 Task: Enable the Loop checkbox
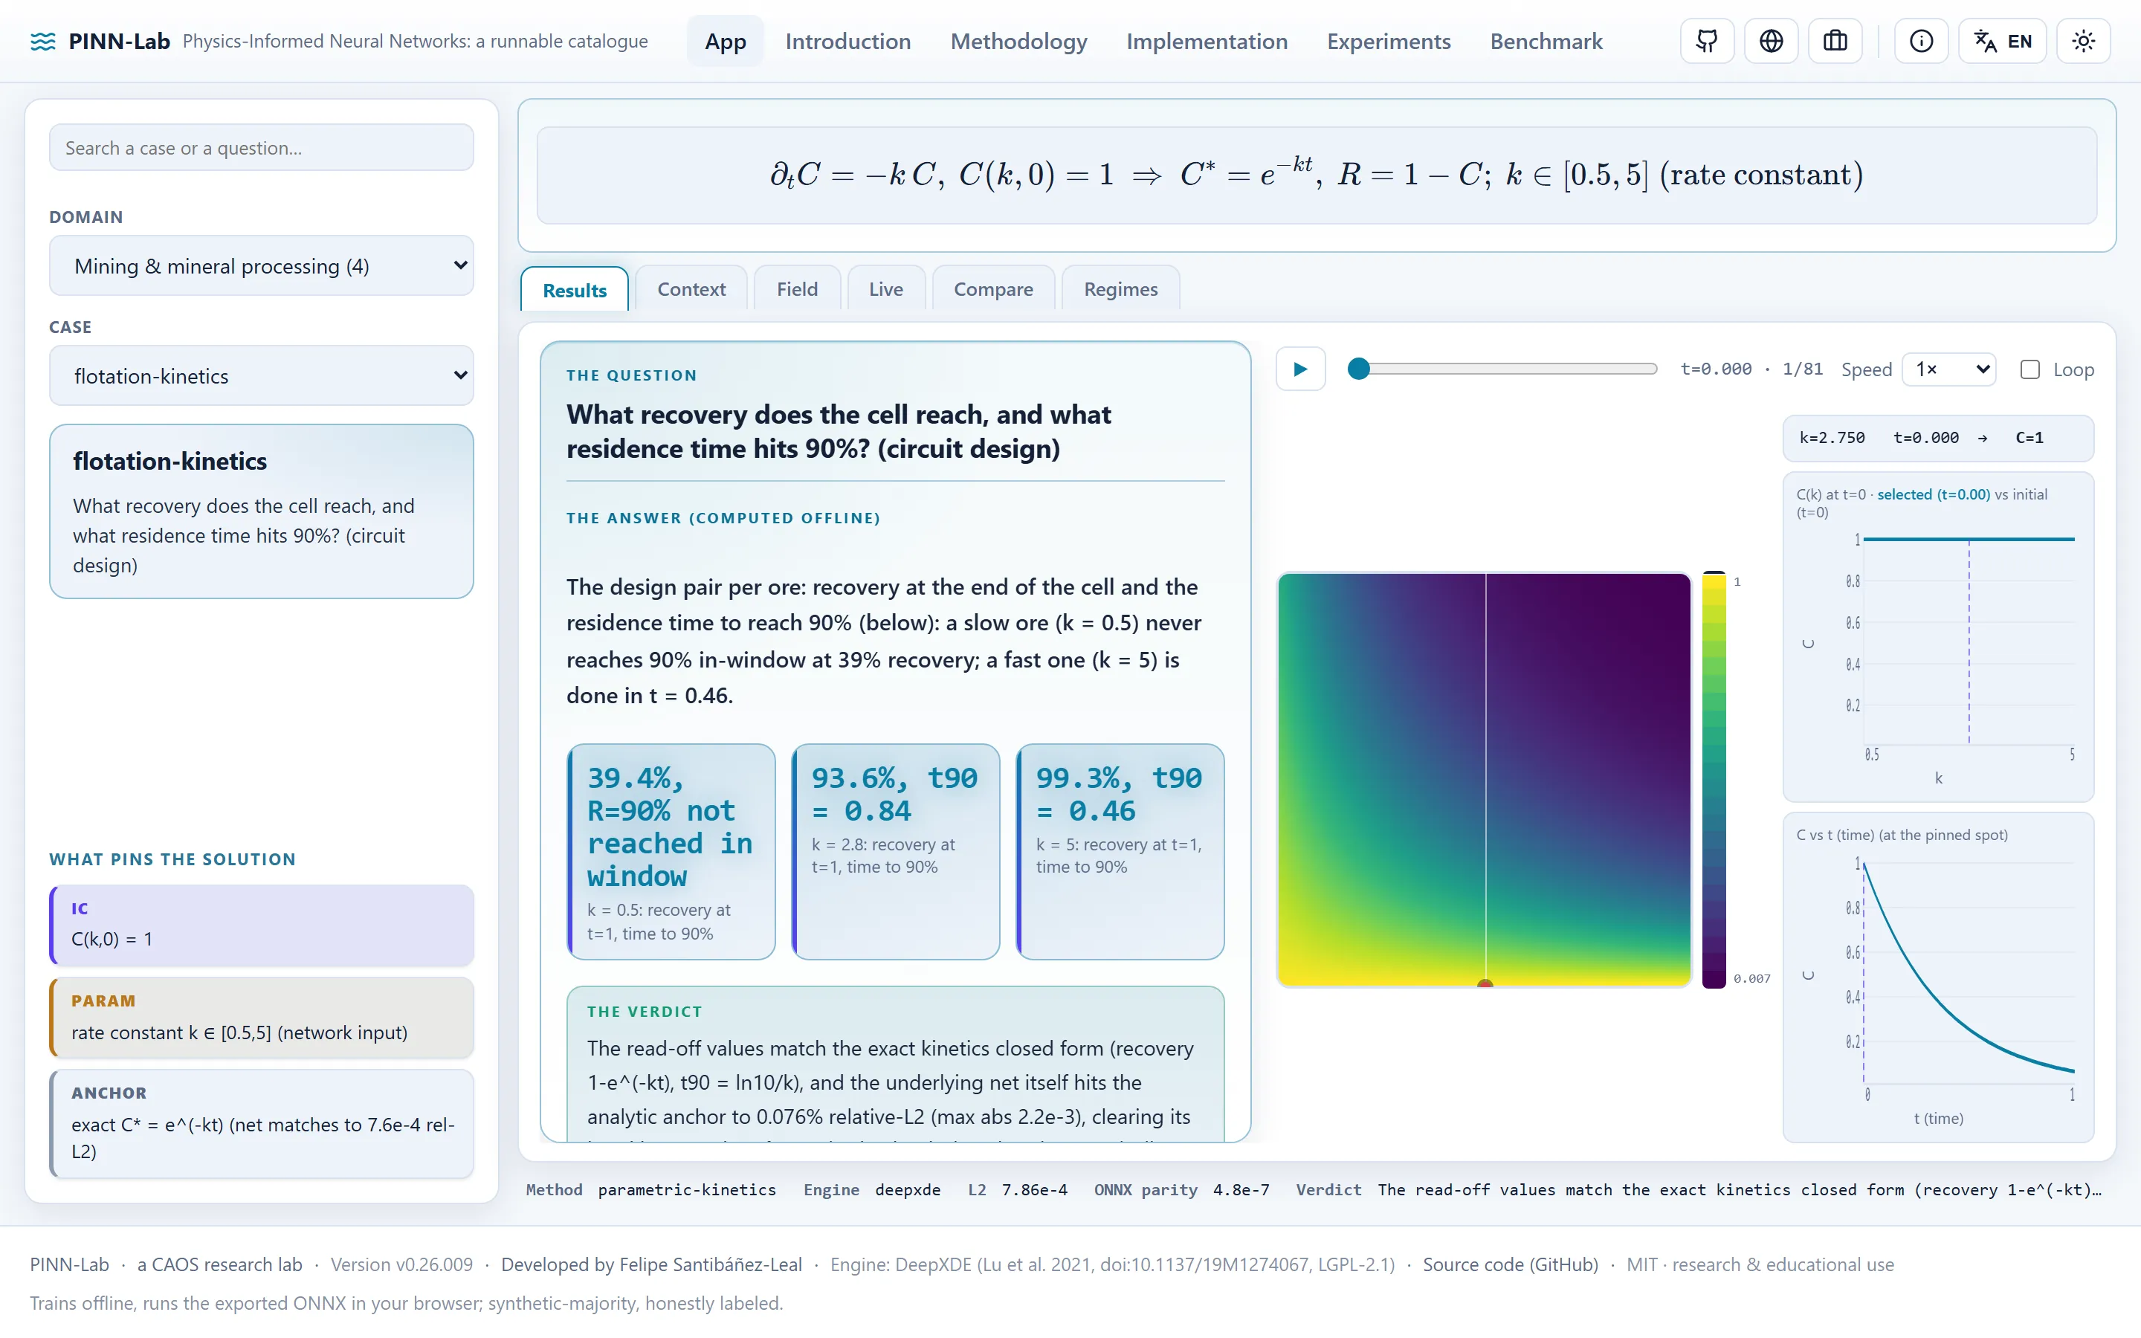tap(2029, 369)
